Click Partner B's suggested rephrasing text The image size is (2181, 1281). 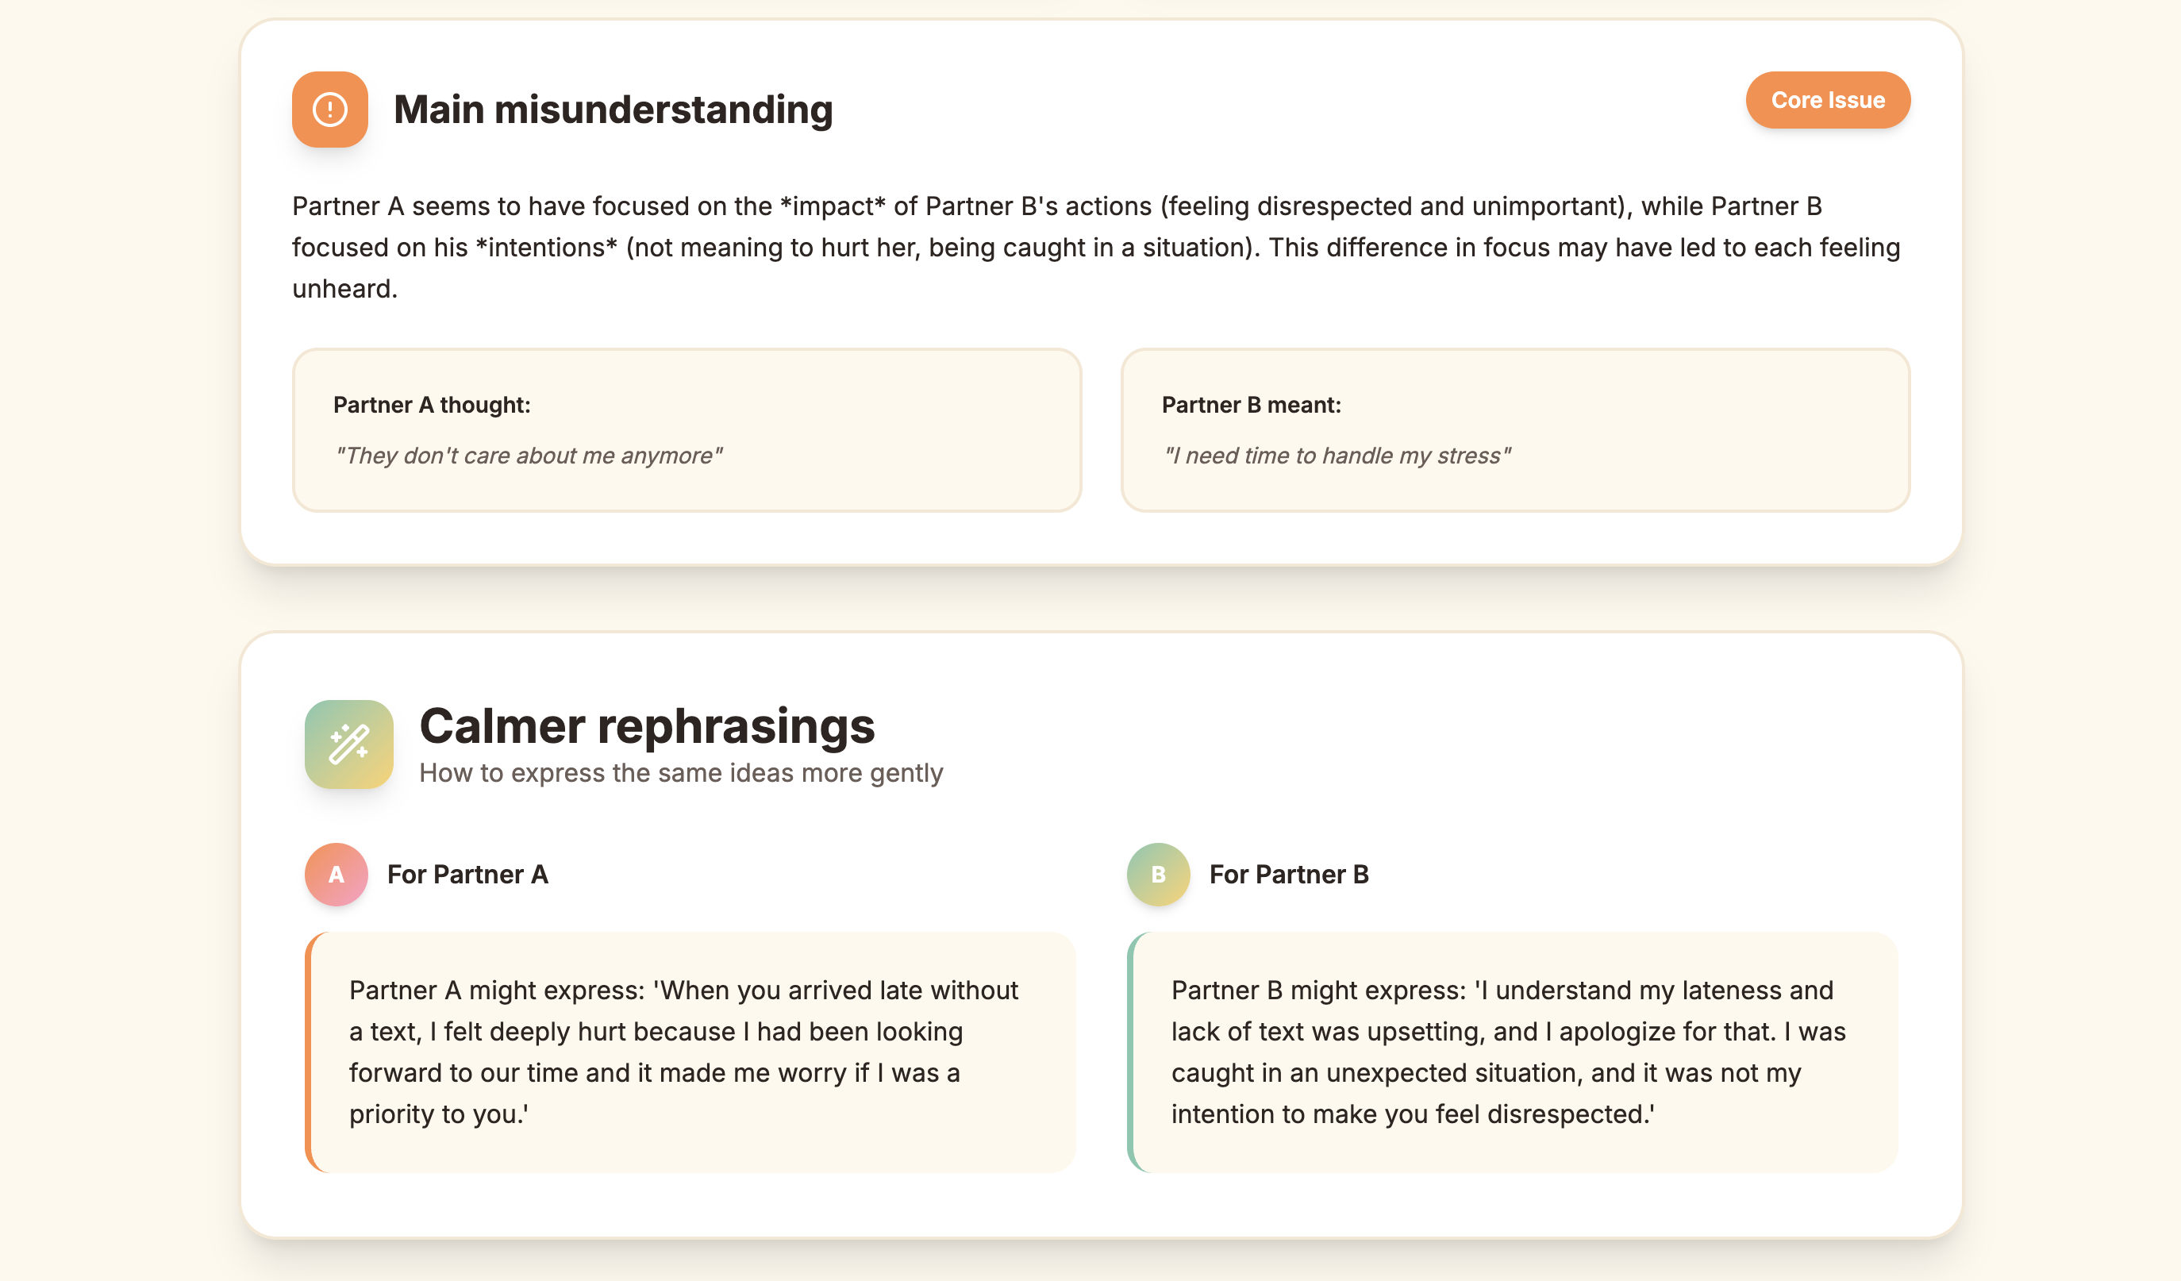[x=1508, y=1052]
